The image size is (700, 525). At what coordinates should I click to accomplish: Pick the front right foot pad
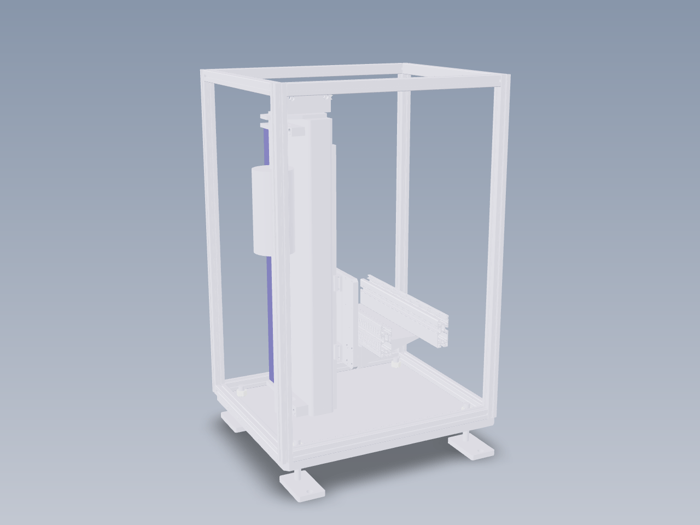pyautogui.click(x=471, y=448)
